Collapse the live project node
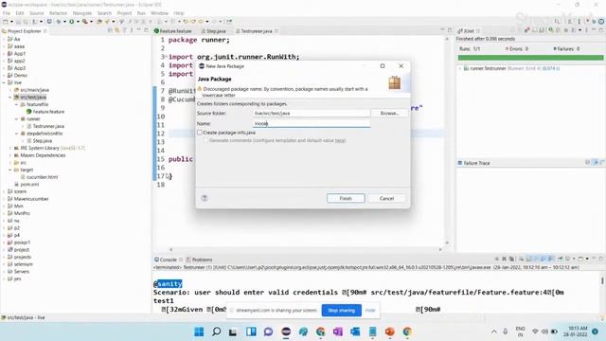This screenshot has width=606, height=341. [4, 82]
